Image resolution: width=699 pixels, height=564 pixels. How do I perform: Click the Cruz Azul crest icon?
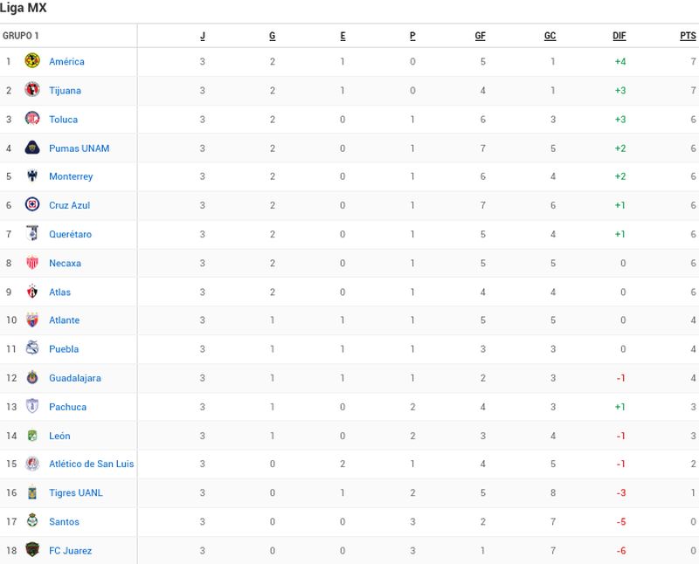click(32, 204)
